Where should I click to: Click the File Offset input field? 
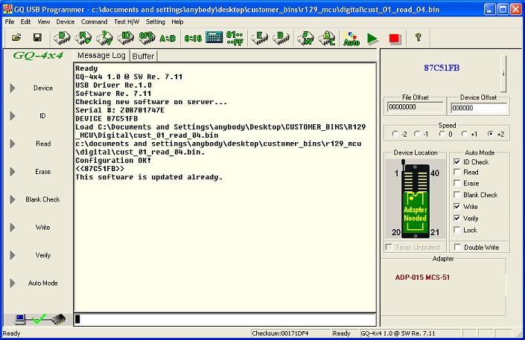coord(415,107)
